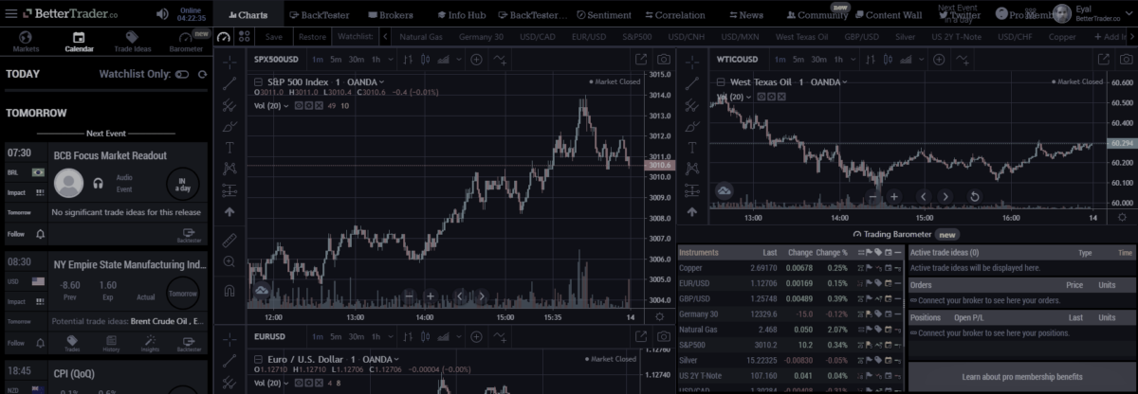Open chart settings gear on SPX500USD chart
This screenshot has width=1138, height=394.
click(x=660, y=317)
